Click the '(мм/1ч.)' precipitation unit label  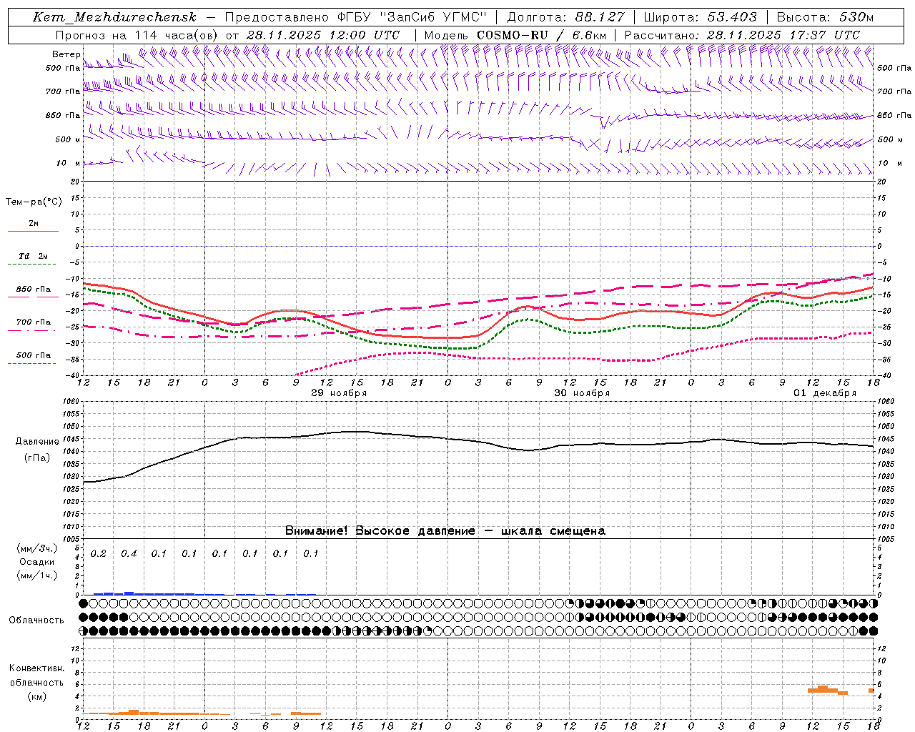click(36, 575)
